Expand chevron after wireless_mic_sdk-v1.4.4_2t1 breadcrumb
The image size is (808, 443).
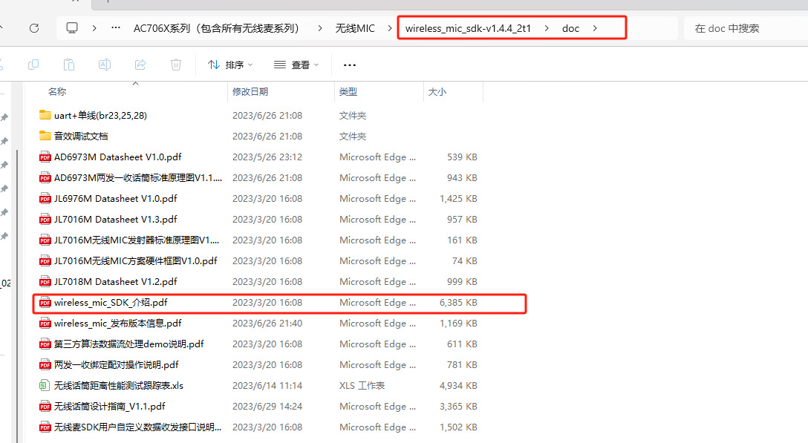[547, 28]
